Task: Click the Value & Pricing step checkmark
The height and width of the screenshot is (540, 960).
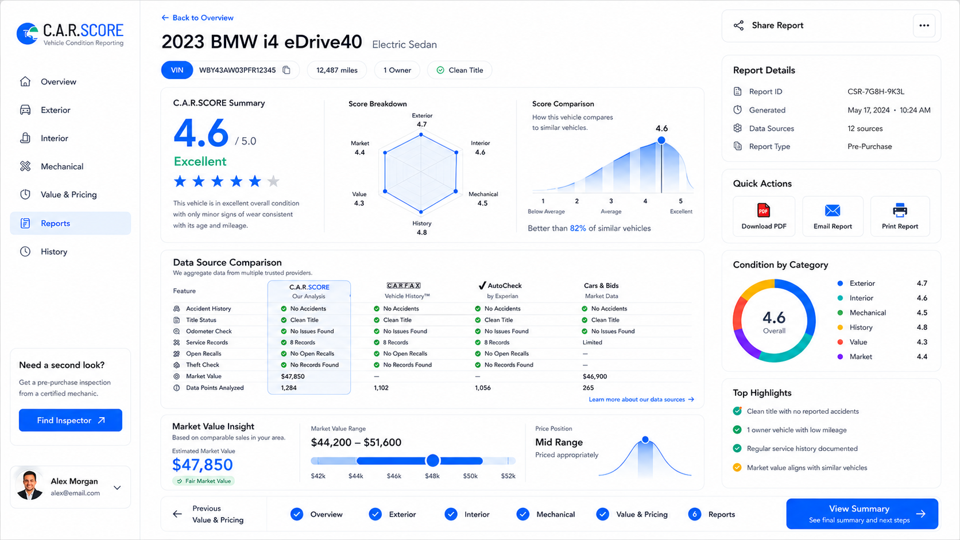Action: click(x=602, y=514)
